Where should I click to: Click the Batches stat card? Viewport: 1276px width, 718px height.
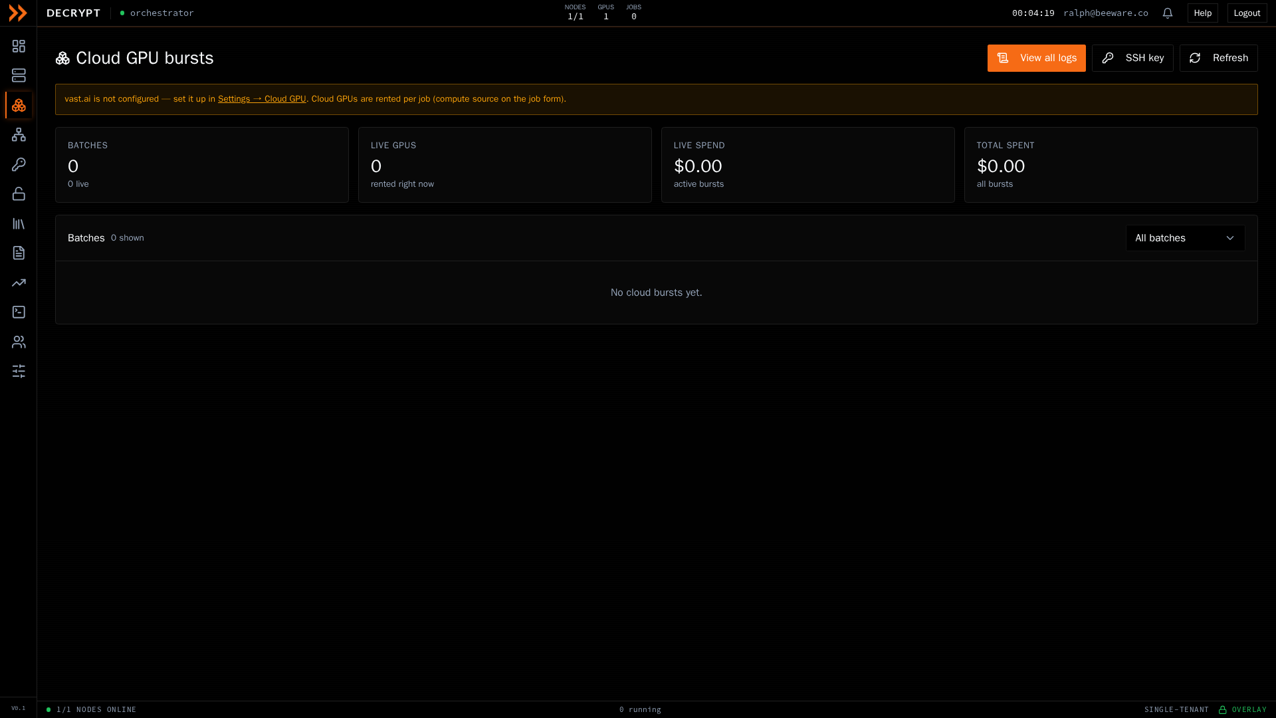(202, 165)
